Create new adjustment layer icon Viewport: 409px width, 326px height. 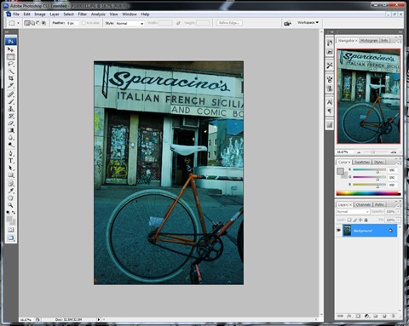click(x=366, y=316)
